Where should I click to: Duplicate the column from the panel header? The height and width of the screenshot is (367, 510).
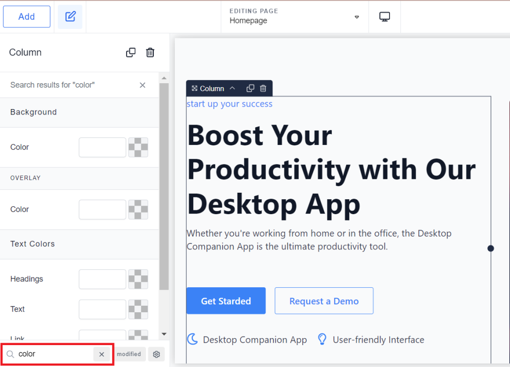[131, 52]
